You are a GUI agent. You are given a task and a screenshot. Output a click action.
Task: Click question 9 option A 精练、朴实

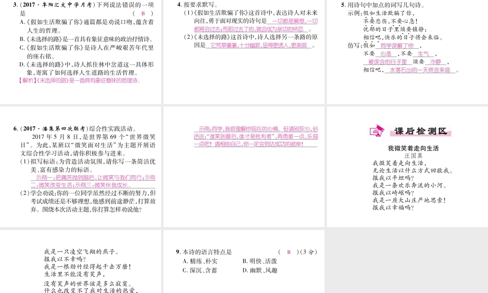[x=200, y=261]
